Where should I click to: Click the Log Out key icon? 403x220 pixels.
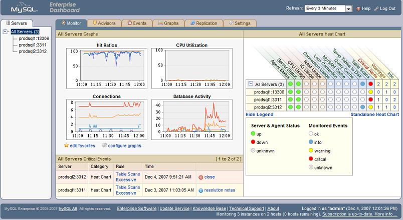coord(376,8)
